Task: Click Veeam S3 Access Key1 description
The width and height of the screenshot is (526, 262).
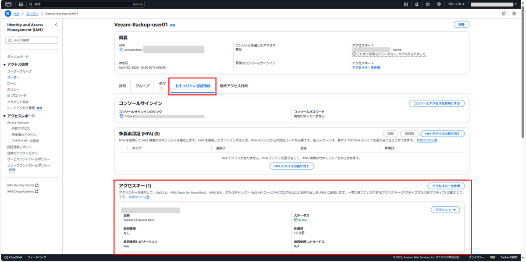Action: point(139,220)
